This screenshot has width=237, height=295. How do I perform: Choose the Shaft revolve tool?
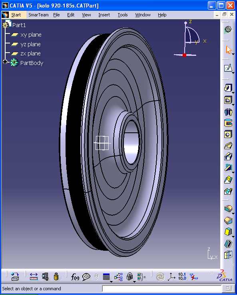coord(228,112)
